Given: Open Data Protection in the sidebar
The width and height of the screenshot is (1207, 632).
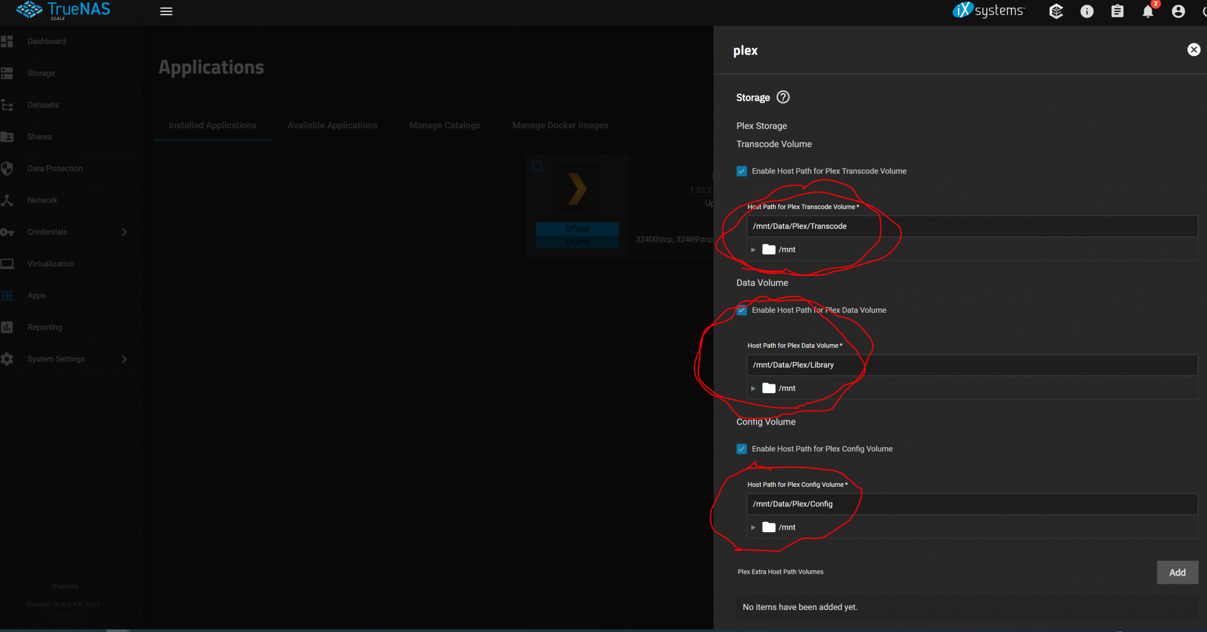Looking at the screenshot, I should pos(55,168).
